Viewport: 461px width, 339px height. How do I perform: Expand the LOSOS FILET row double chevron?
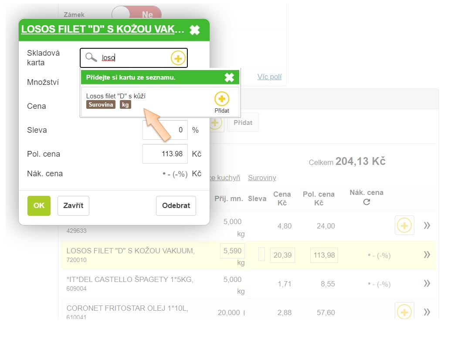(x=427, y=255)
